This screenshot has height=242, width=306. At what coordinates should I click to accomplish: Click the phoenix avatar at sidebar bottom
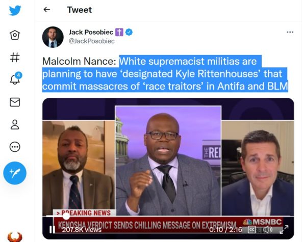(15, 237)
